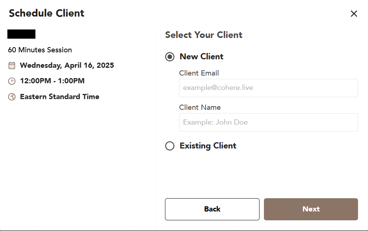Viewport: 368px width, 231px height.
Task: Click the Client Email field label
Action: 199,73
